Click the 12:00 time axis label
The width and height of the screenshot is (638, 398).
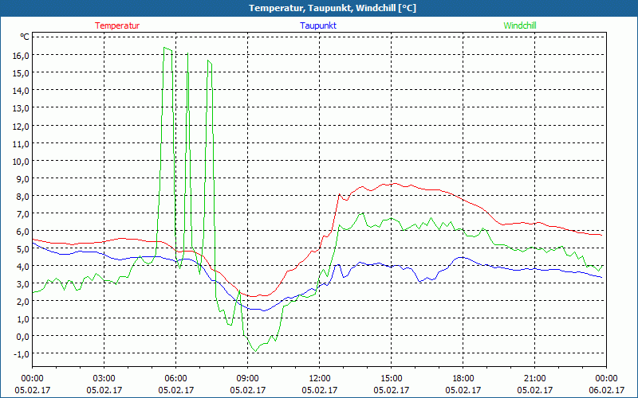pos(320,379)
